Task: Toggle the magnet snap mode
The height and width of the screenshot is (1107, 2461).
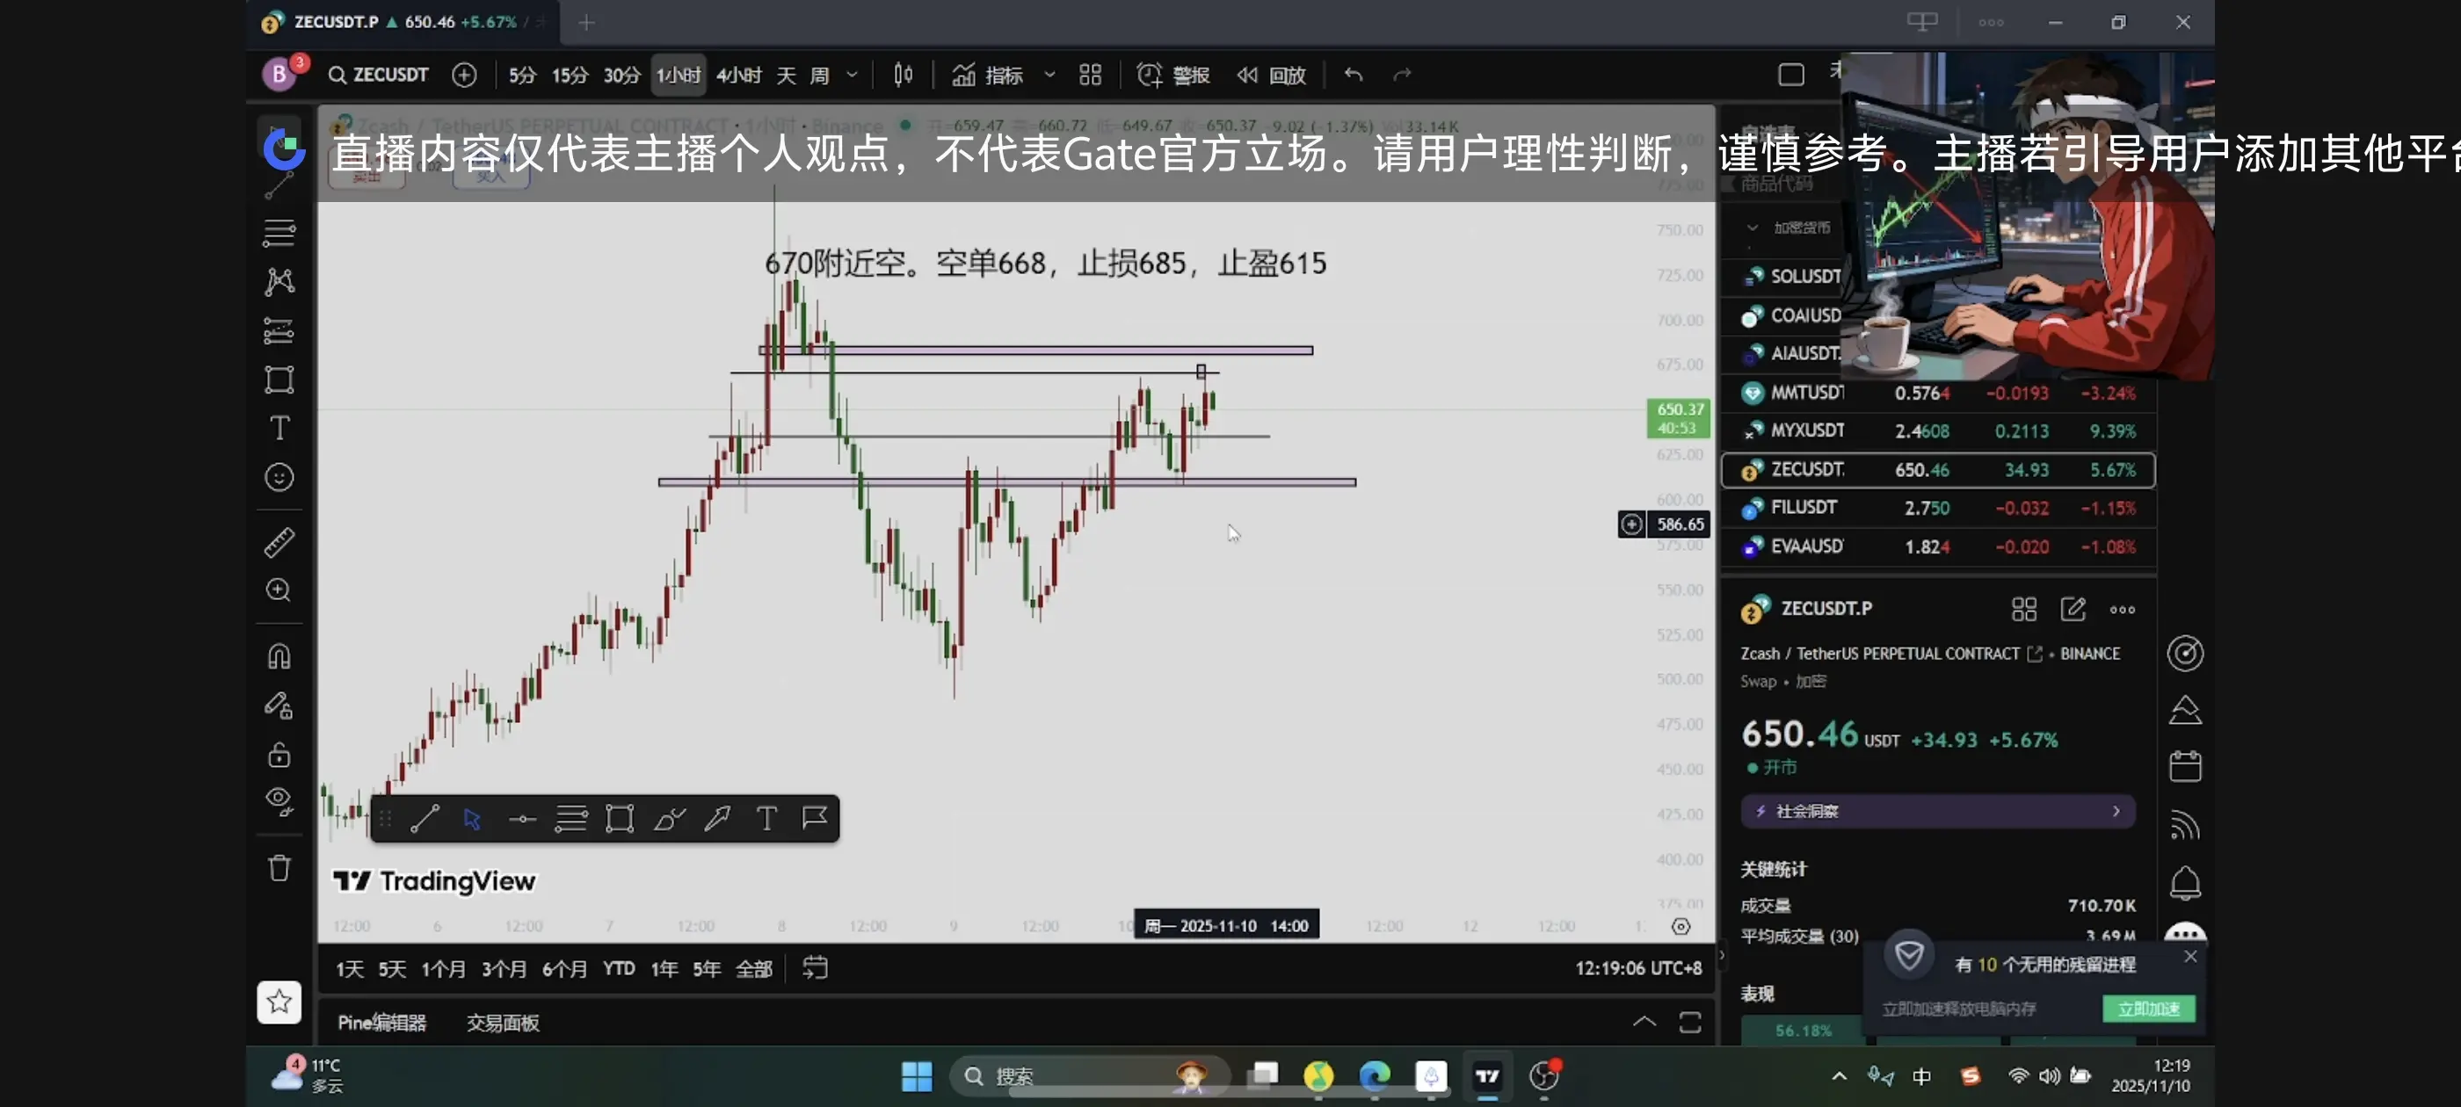Action: click(279, 656)
